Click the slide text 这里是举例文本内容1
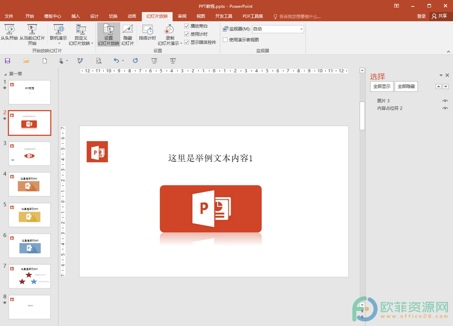Image resolution: width=453 pixels, height=326 pixels. (210, 158)
